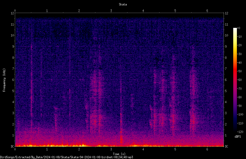Click the 3 second tick label on bottom axis
This screenshot has height=159, width=246.
point(111,149)
